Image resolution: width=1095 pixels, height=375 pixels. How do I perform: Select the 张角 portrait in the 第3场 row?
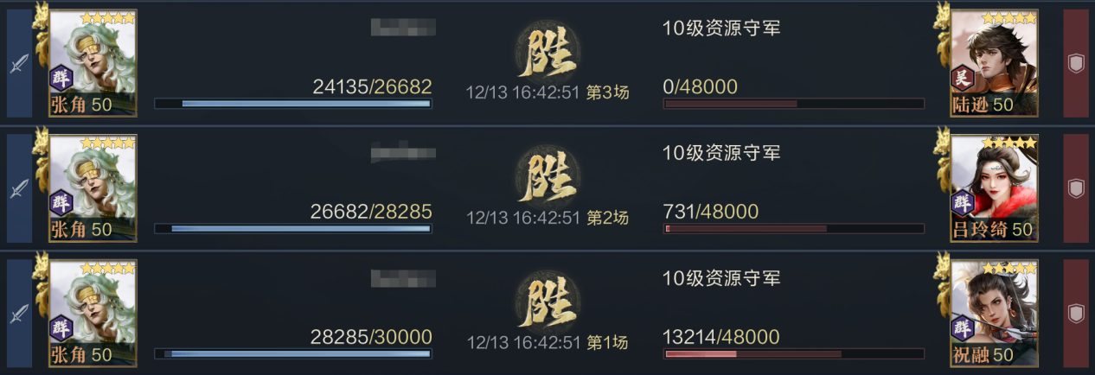tap(92, 63)
